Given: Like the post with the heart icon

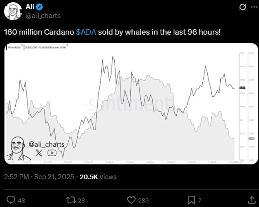Looking at the screenshot, I should pos(131,200).
